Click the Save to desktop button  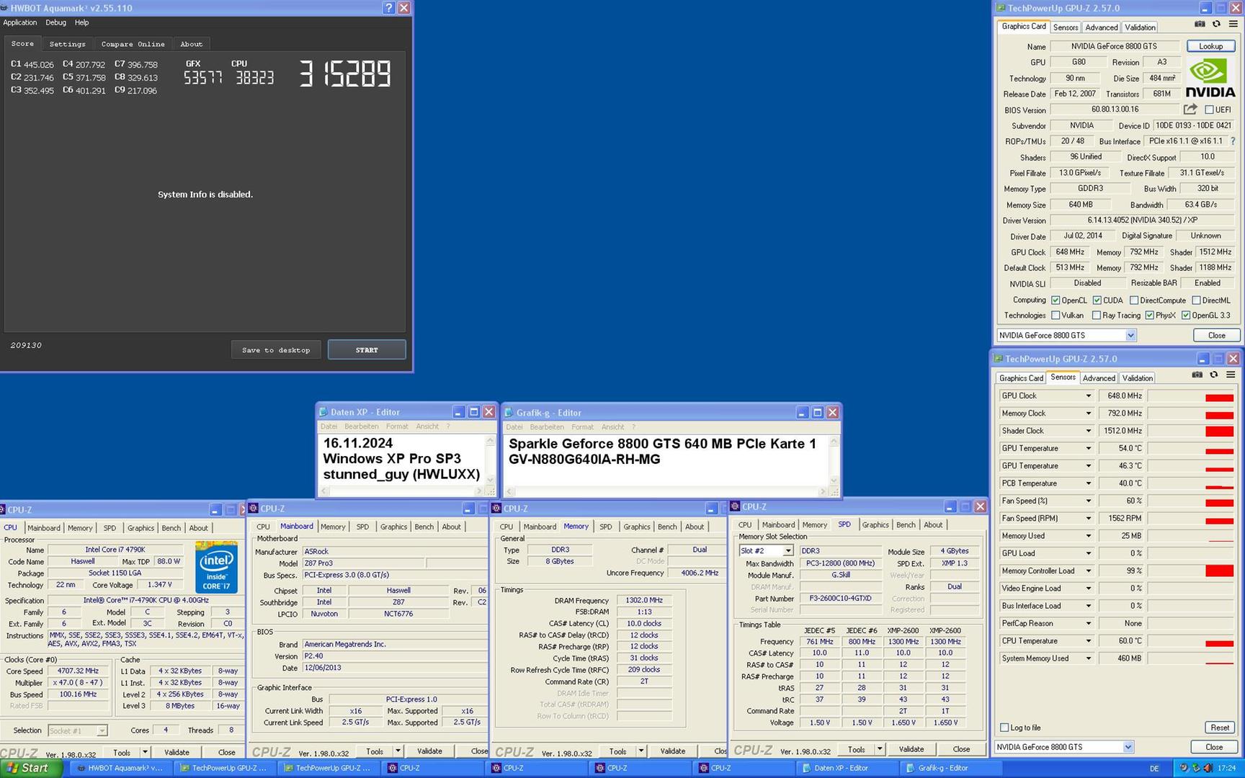pos(276,350)
